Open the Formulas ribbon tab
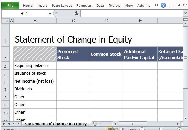 pos(84,6)
